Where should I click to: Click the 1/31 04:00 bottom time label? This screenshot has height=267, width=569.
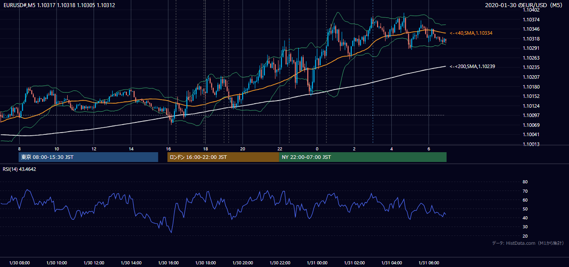click(391, 263)
